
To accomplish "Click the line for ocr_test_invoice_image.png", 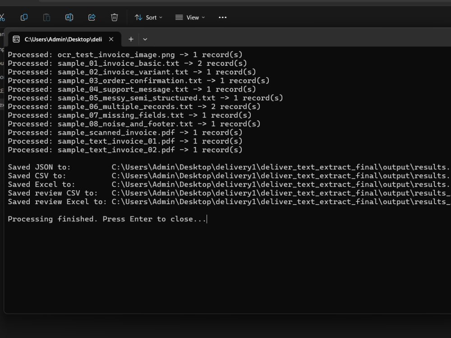I will pyautogui.click(x=125, y=55).
